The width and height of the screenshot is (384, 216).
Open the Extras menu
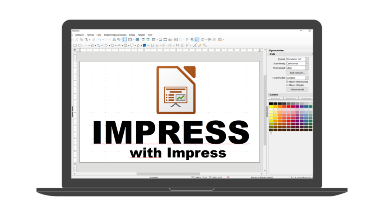click(132, 35)
